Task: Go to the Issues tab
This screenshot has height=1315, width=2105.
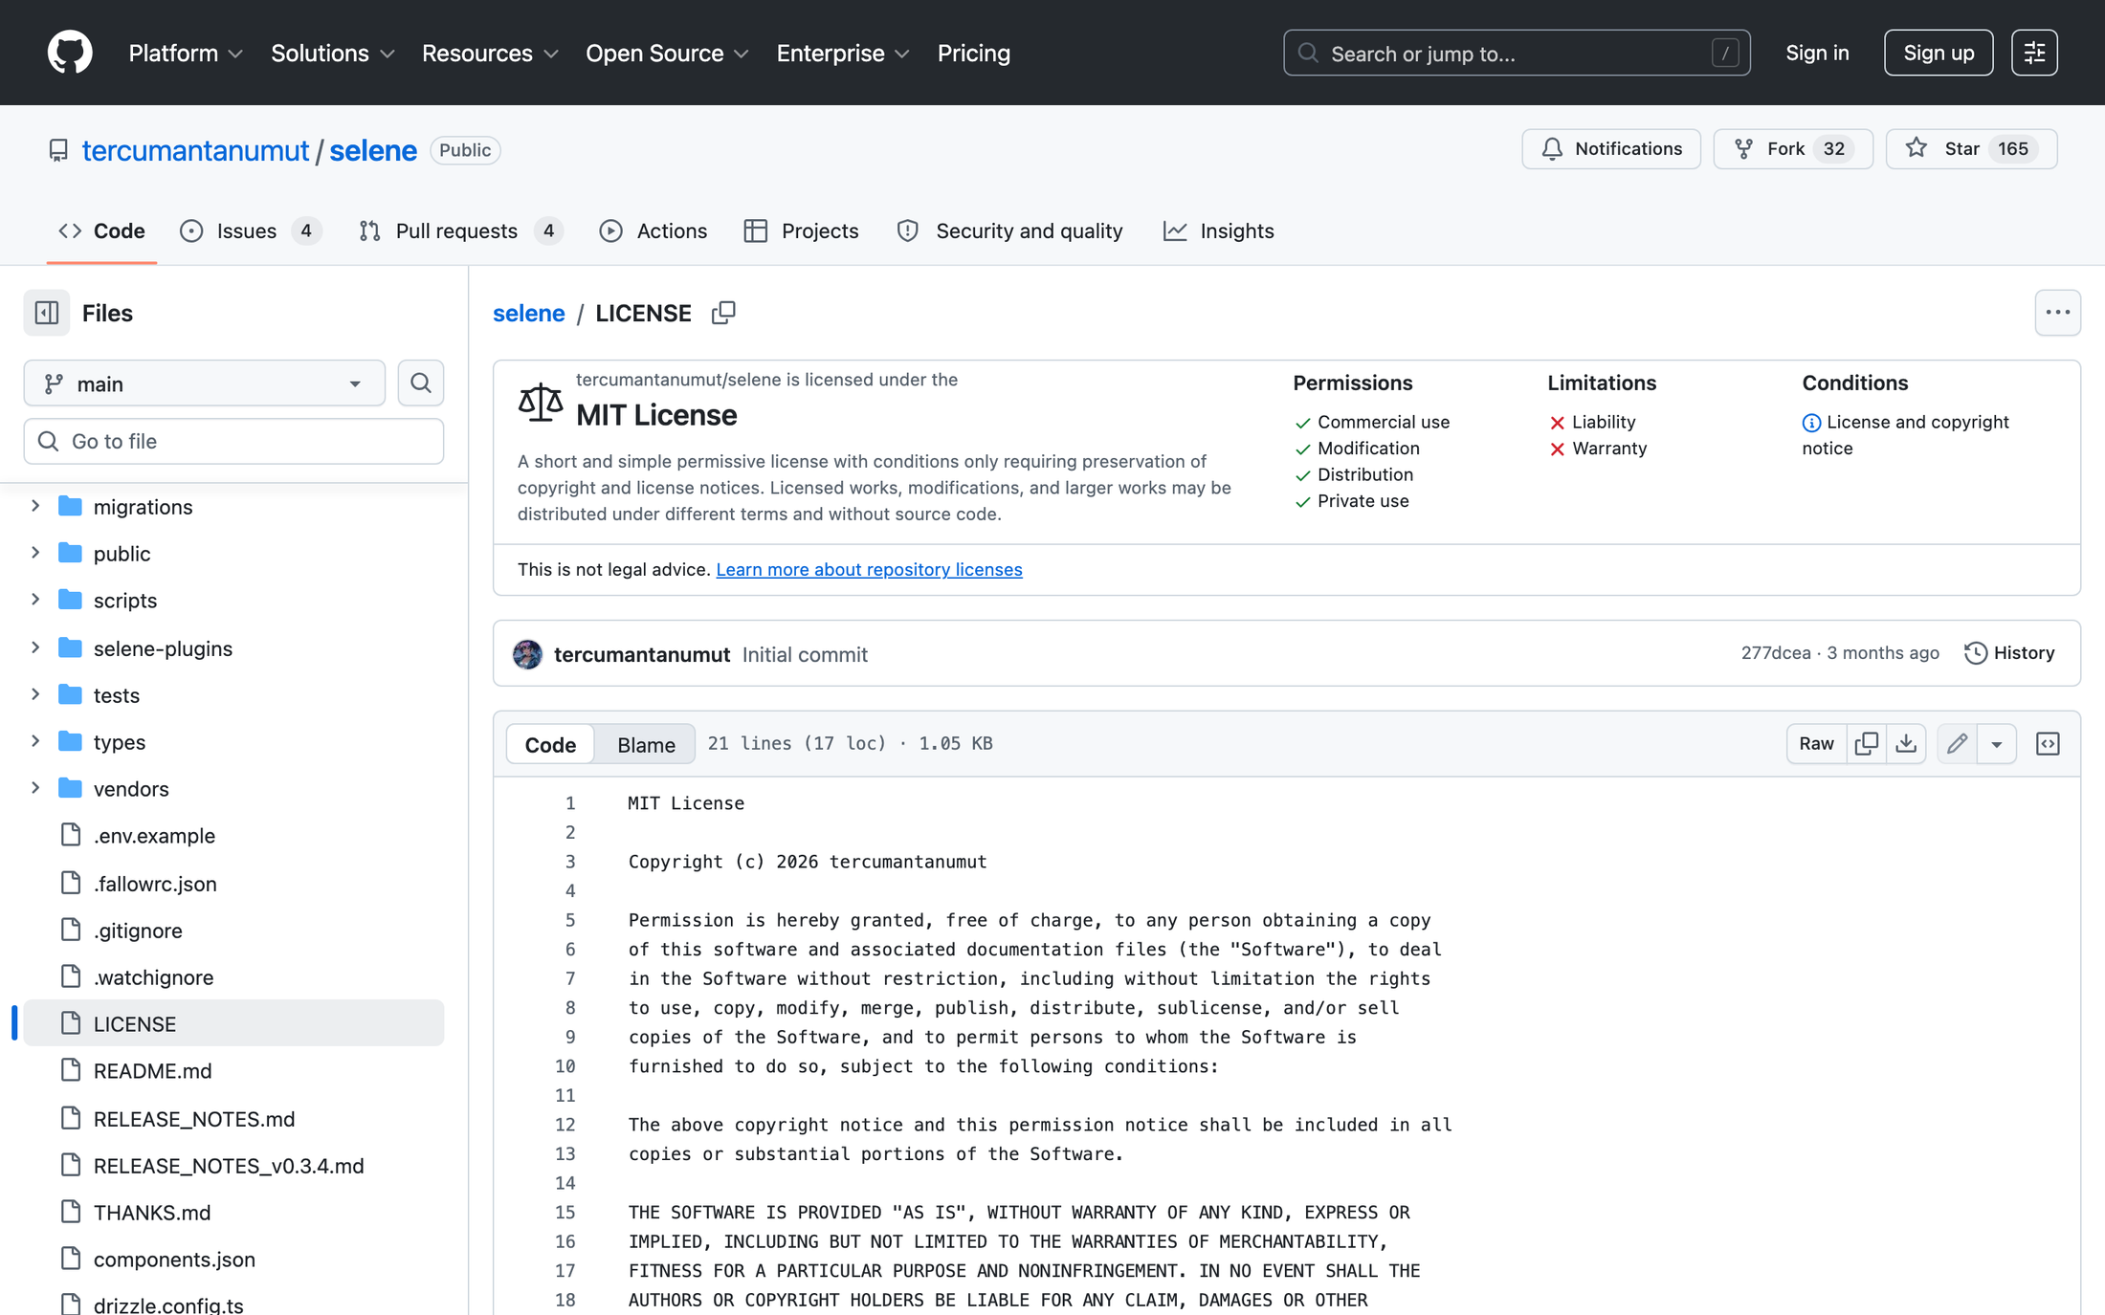Action: [251, 231]
